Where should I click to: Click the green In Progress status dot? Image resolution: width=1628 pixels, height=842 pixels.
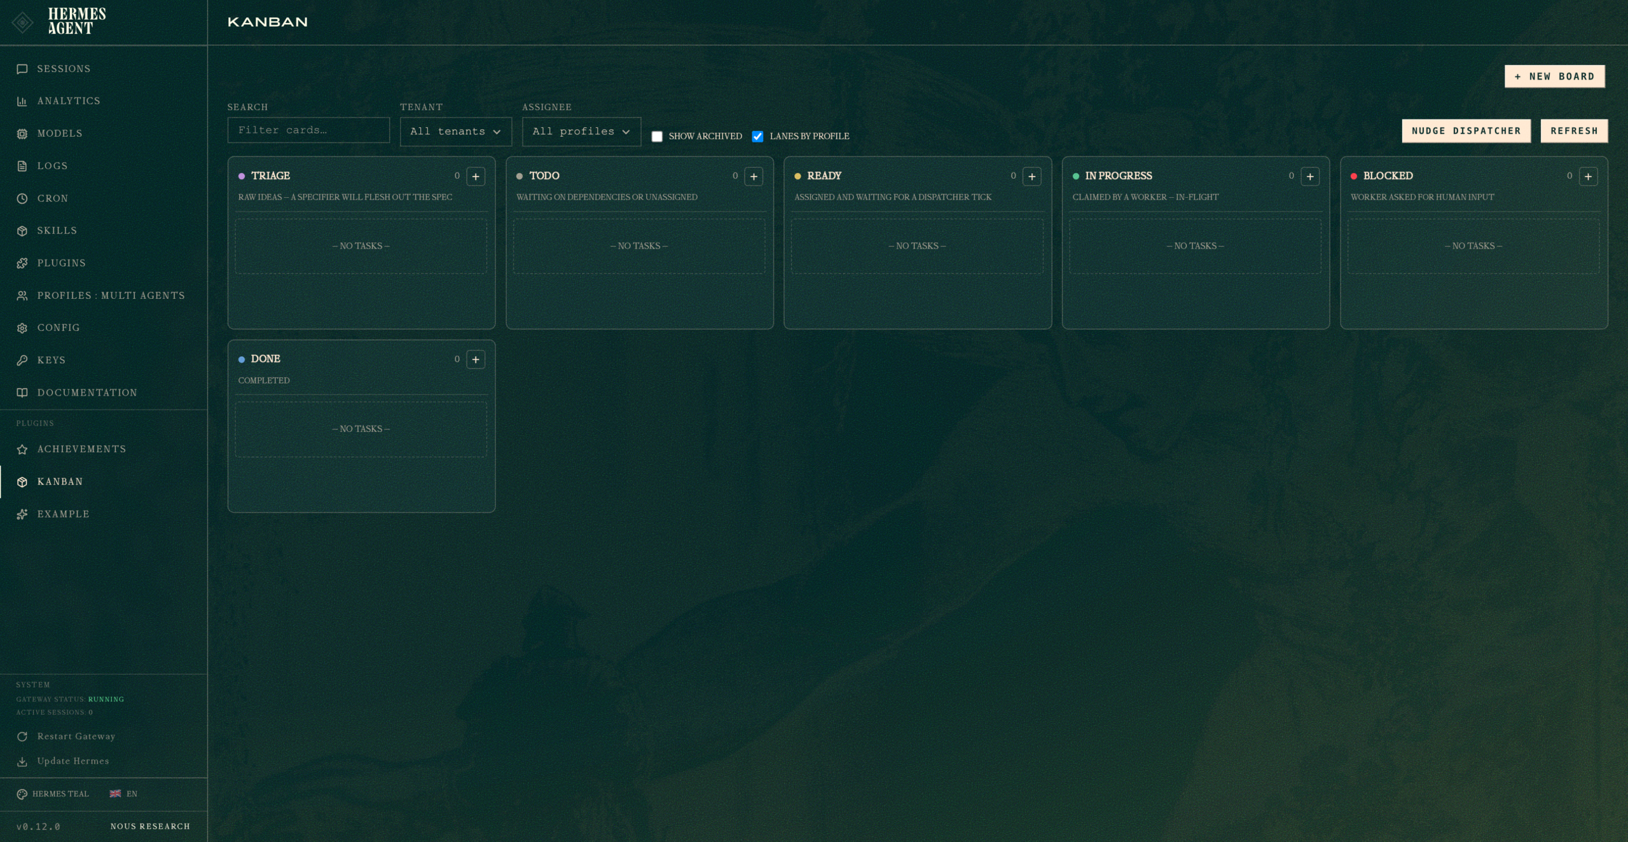pyautogui.click(x=1076, y=176)
